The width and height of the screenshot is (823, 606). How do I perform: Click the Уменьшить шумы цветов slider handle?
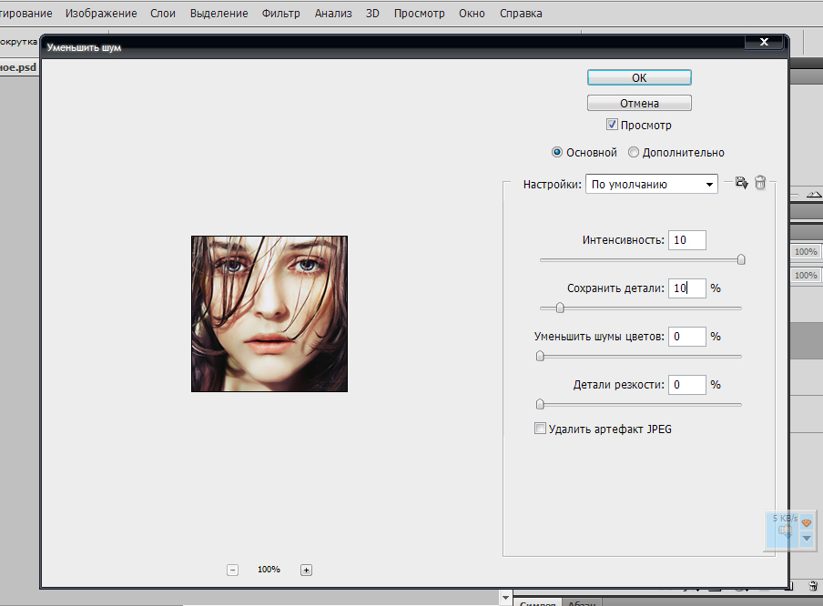coord(540,357)
